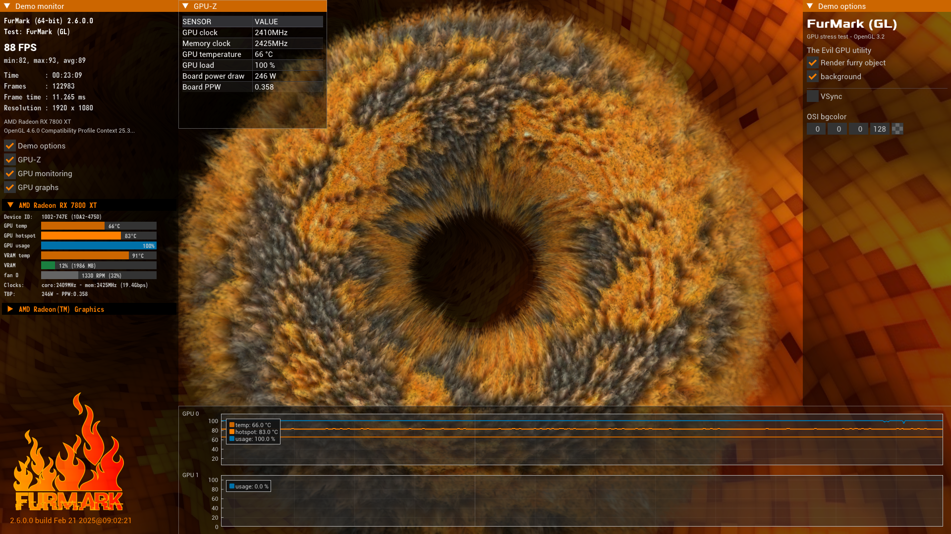This screenshot has width=951, height=534.
Task: Uncheck the GPU graphs checkbox
Action: (x=9, y=187)
